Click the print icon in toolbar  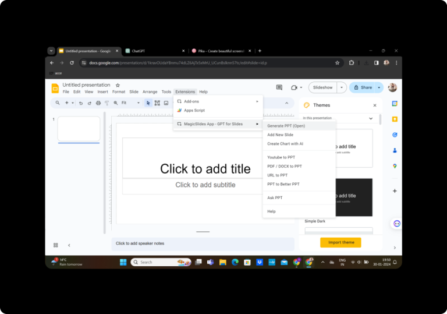tap(98, 103)
